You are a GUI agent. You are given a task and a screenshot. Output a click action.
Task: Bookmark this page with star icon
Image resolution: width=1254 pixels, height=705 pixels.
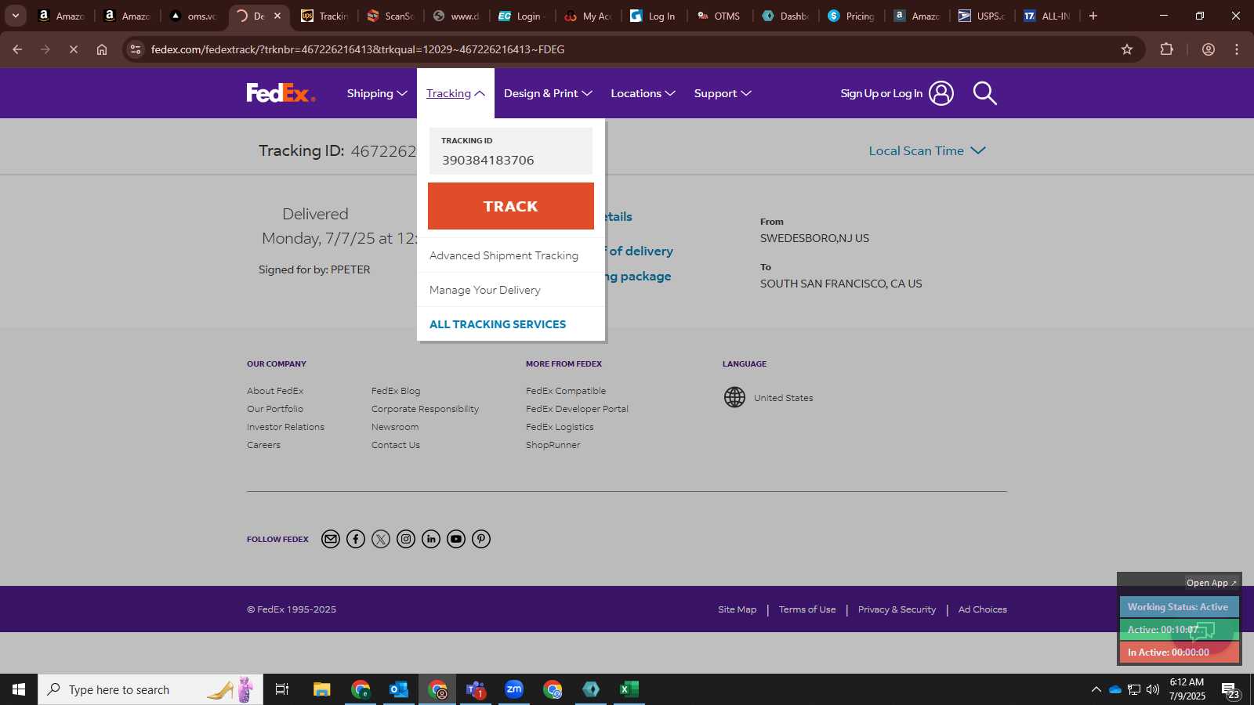tap(1127, 49)
